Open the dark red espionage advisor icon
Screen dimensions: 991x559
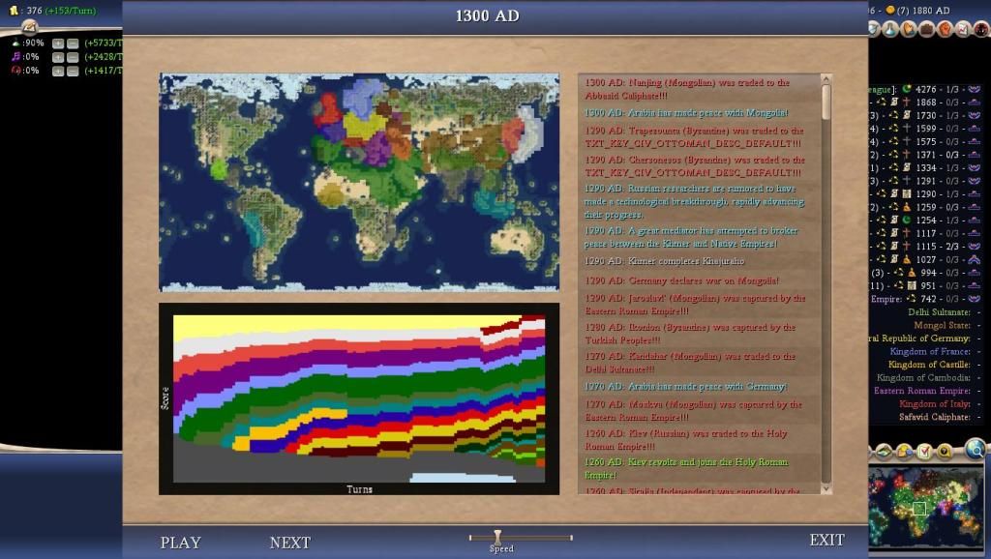click(981, 28)
